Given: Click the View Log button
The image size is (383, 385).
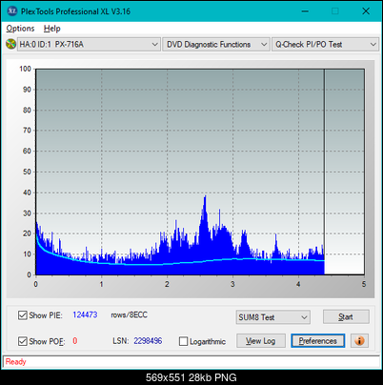Looking at the screenshot, I should [261, 341].
